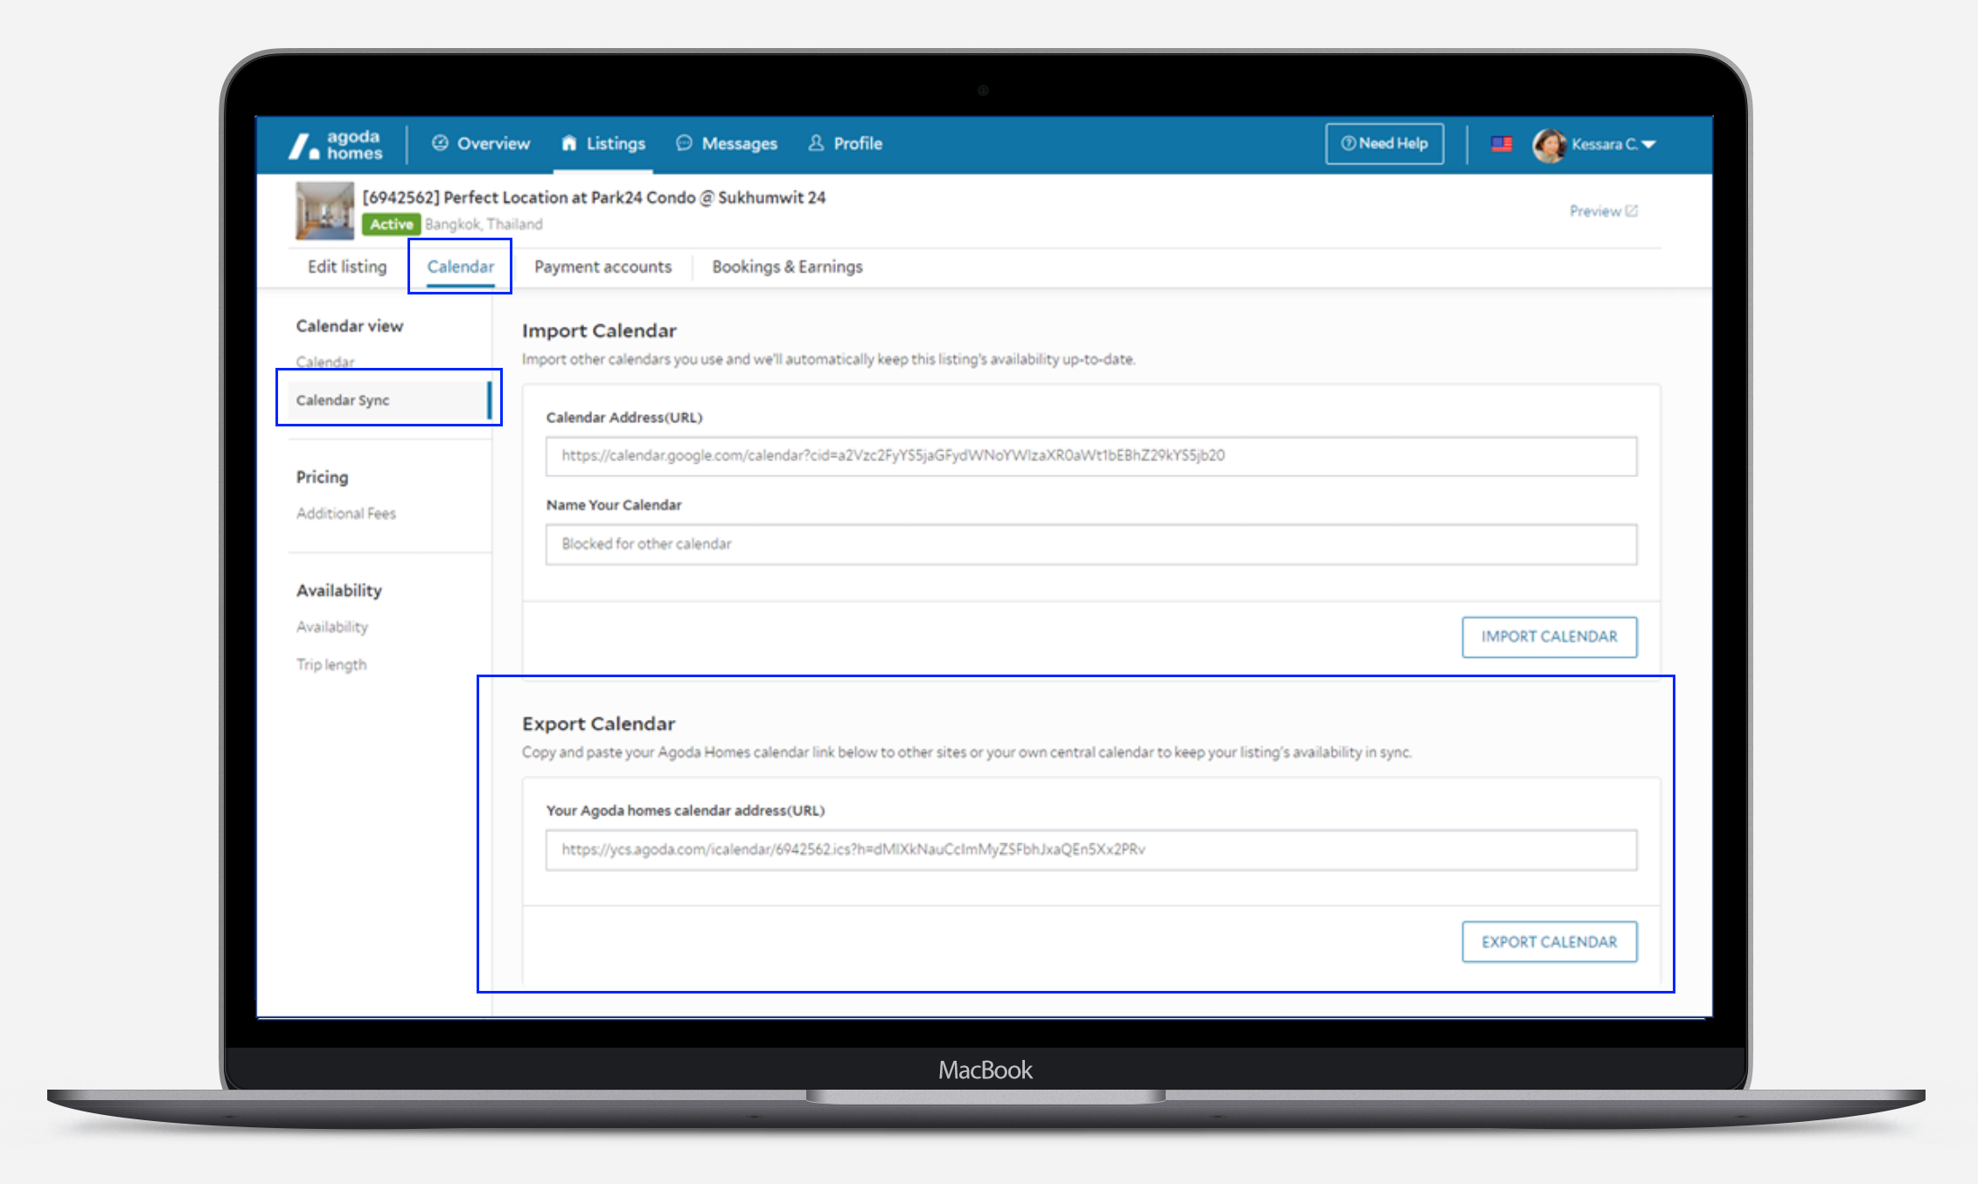Viewport: 1978px width, 1184px height.
Task: Open Trip length under Availability
Action: click(331, 665)
